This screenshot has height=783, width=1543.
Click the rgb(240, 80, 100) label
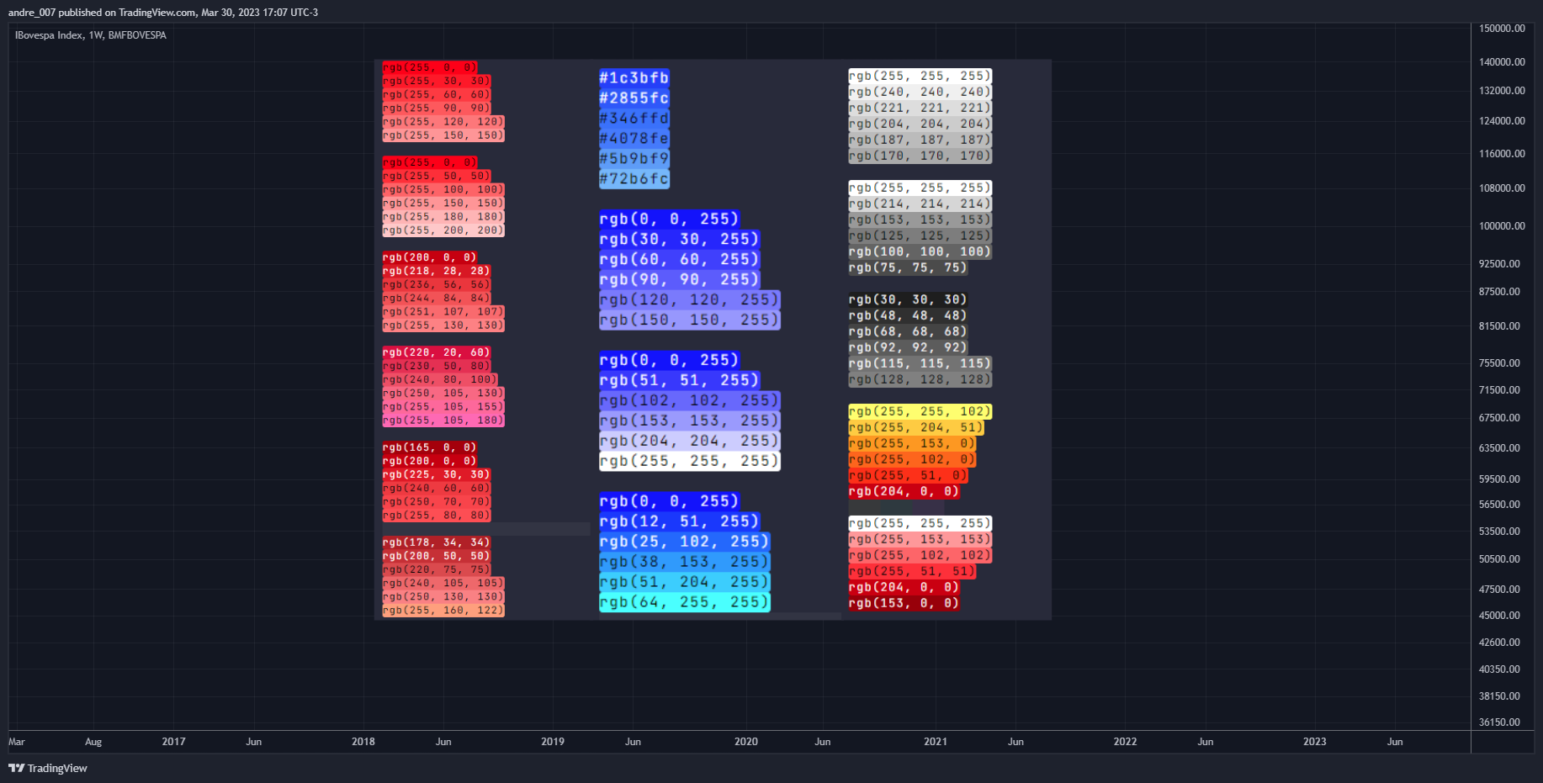coord(440,379)
